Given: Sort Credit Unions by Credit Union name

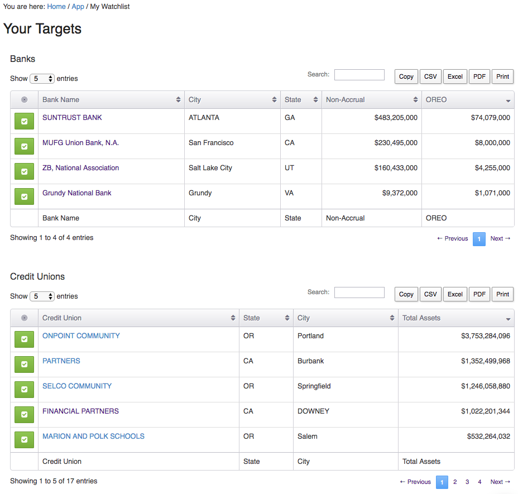Looking at the screenshot, I should coord(138,318).
